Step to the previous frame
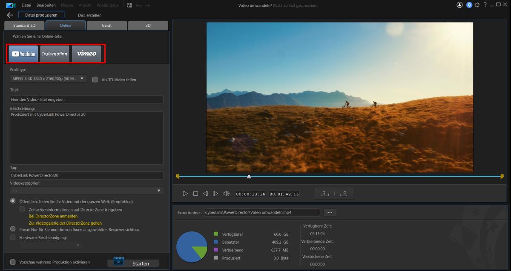 205,194
